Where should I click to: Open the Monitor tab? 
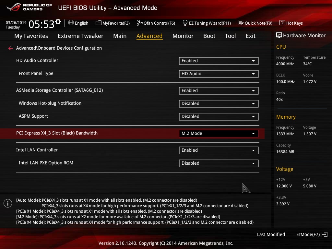pos(183,36)
